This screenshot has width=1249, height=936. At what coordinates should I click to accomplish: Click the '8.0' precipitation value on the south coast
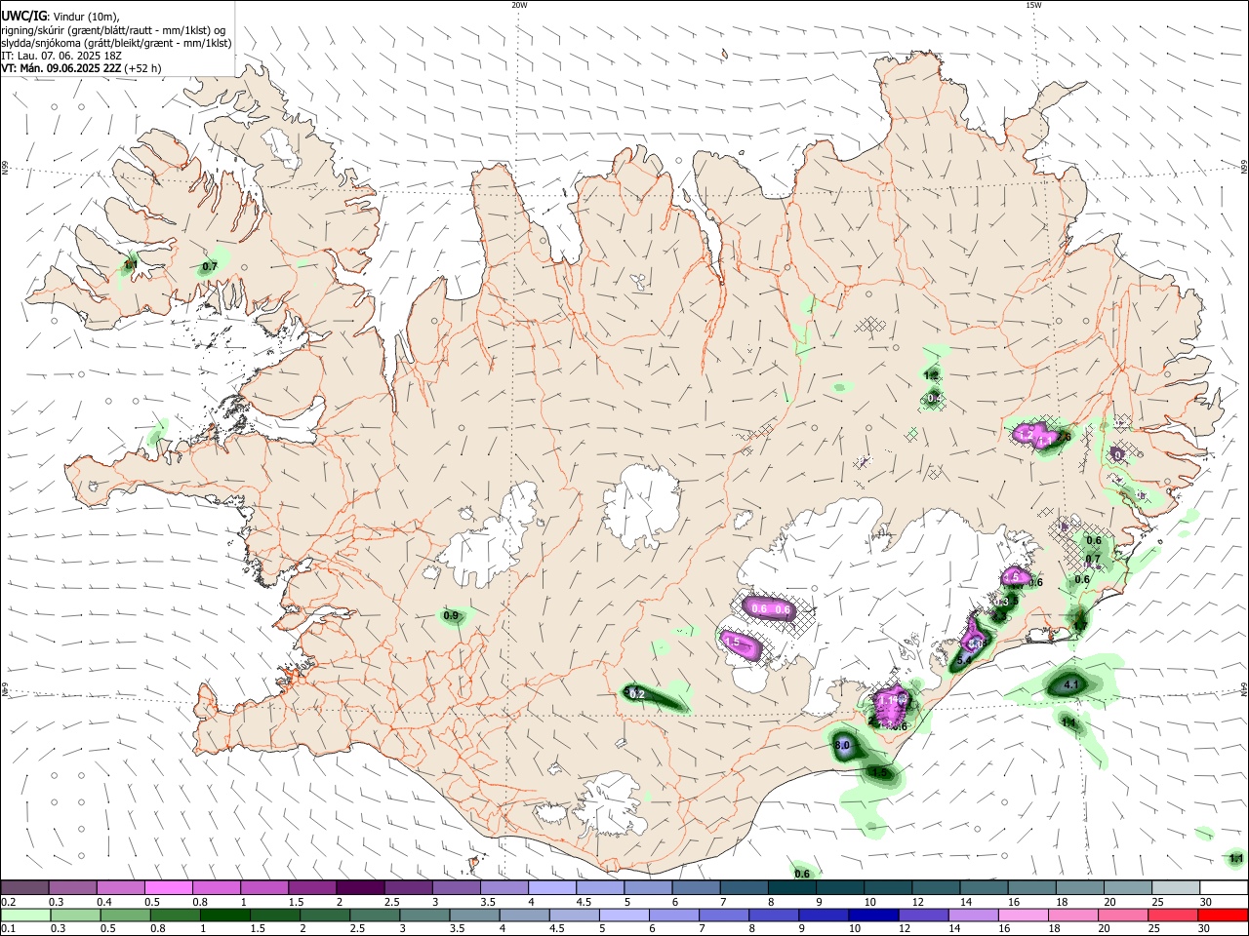[844, 746]
